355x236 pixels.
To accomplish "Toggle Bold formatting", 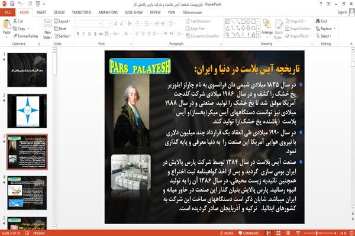I will tap(78, 34).
